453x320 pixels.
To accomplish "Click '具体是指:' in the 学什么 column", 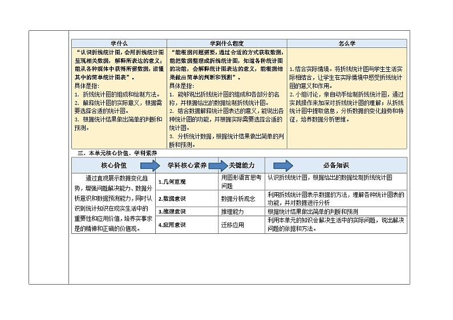I will [87, 86].
